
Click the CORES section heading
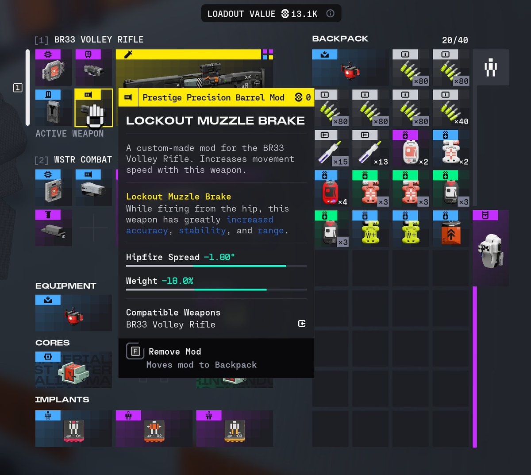52,343
